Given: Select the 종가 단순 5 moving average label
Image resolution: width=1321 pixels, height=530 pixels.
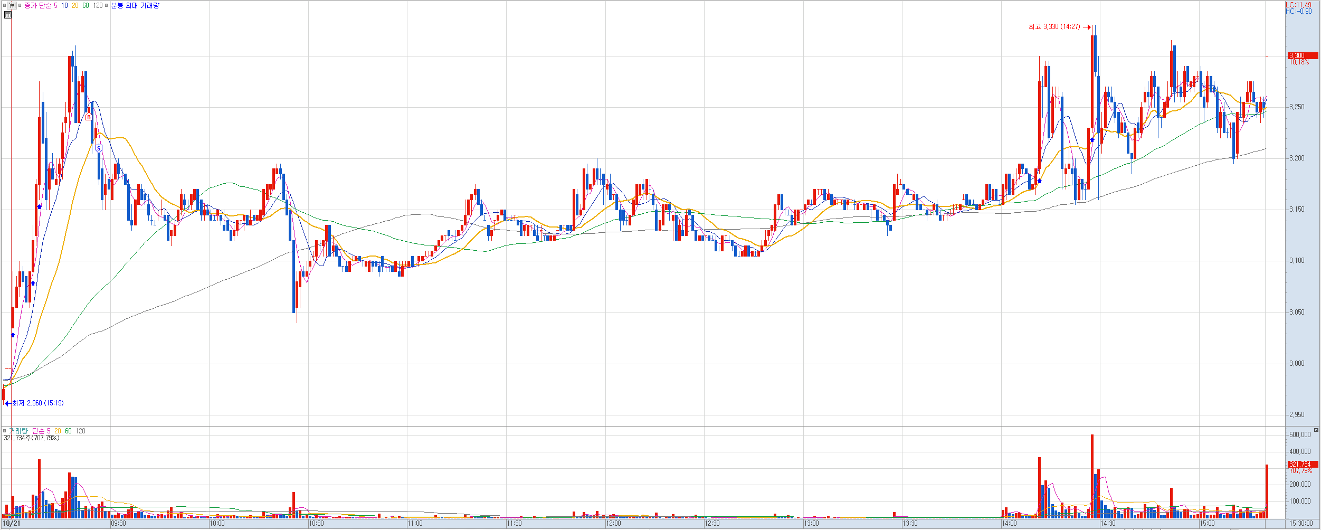Looking at the screenshot, I should [x=41, y=6].
